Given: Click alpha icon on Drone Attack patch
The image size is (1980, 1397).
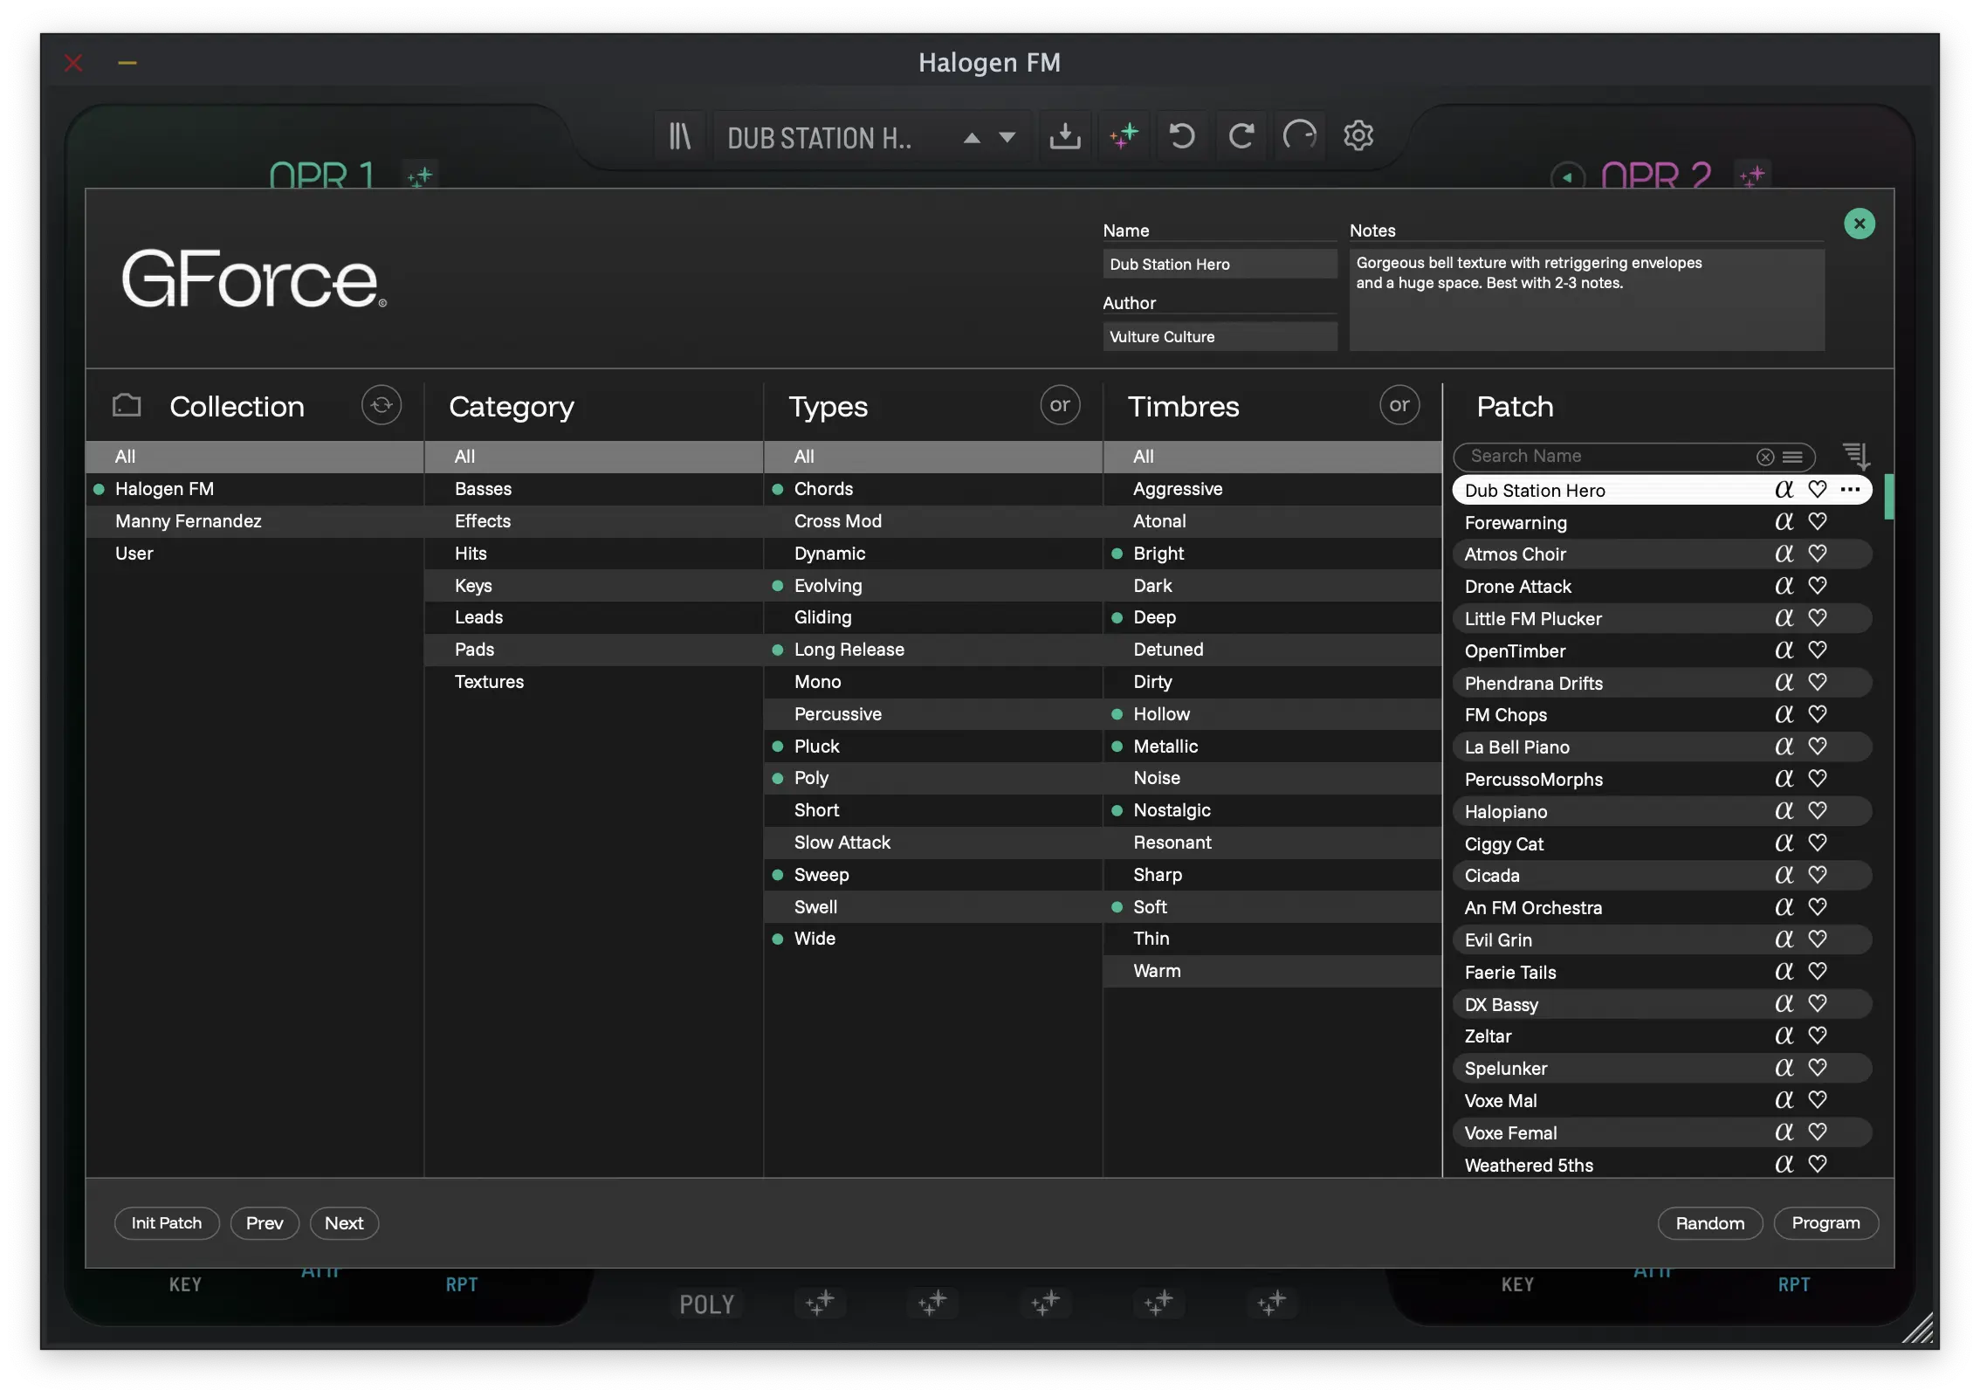Looking at the screenshot, I should 1784,587.
